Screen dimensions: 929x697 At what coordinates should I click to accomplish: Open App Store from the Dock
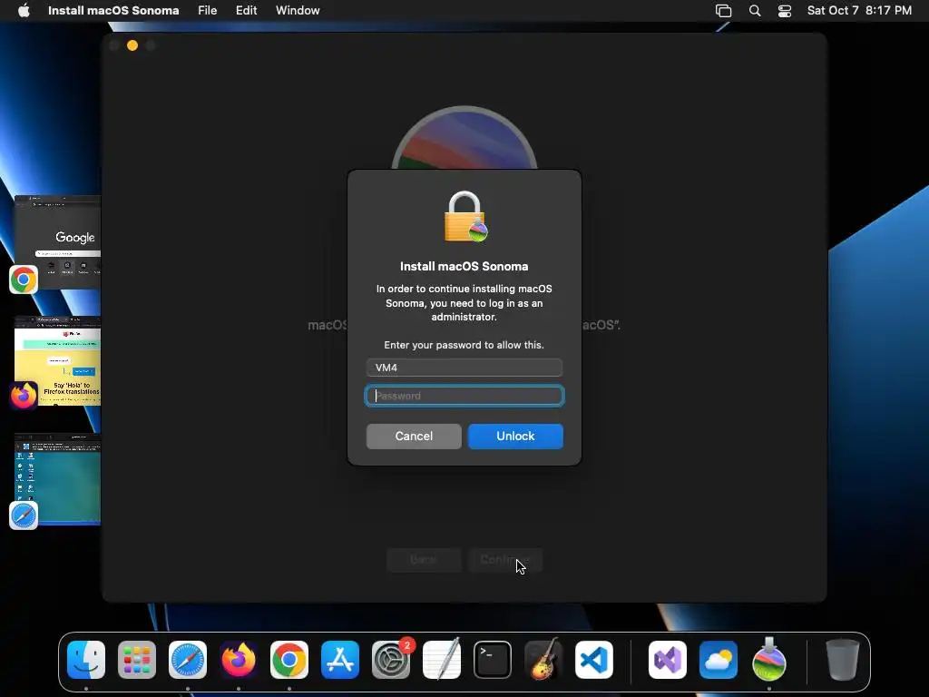point(340,660)
